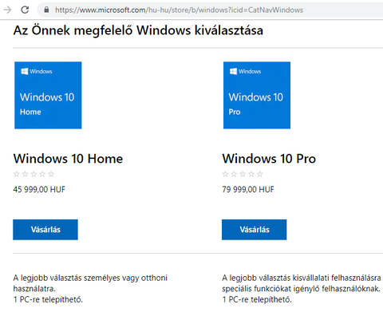Open the Windows 10 Pro product tile
The width and height of the screenshot is (383, 312).
click(257, 95)
